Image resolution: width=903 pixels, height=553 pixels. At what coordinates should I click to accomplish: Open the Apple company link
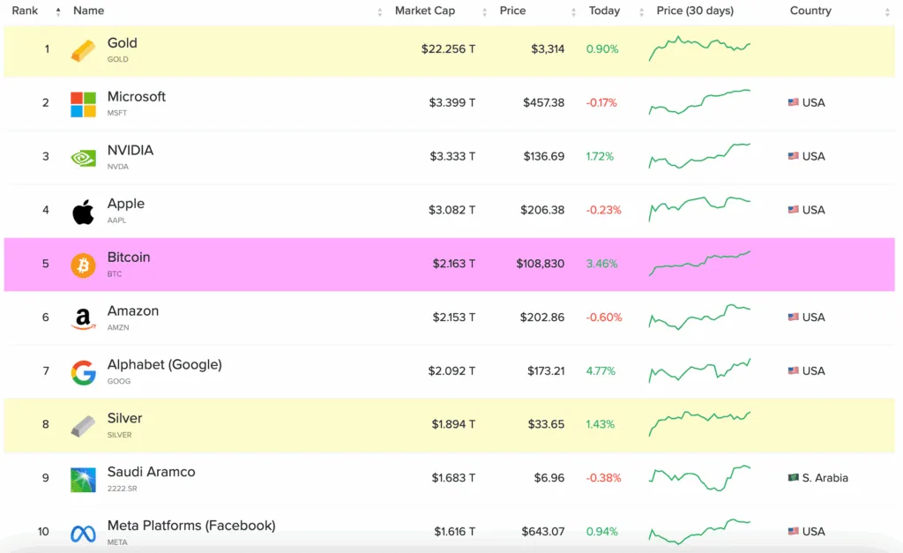(x=125, y=204)
